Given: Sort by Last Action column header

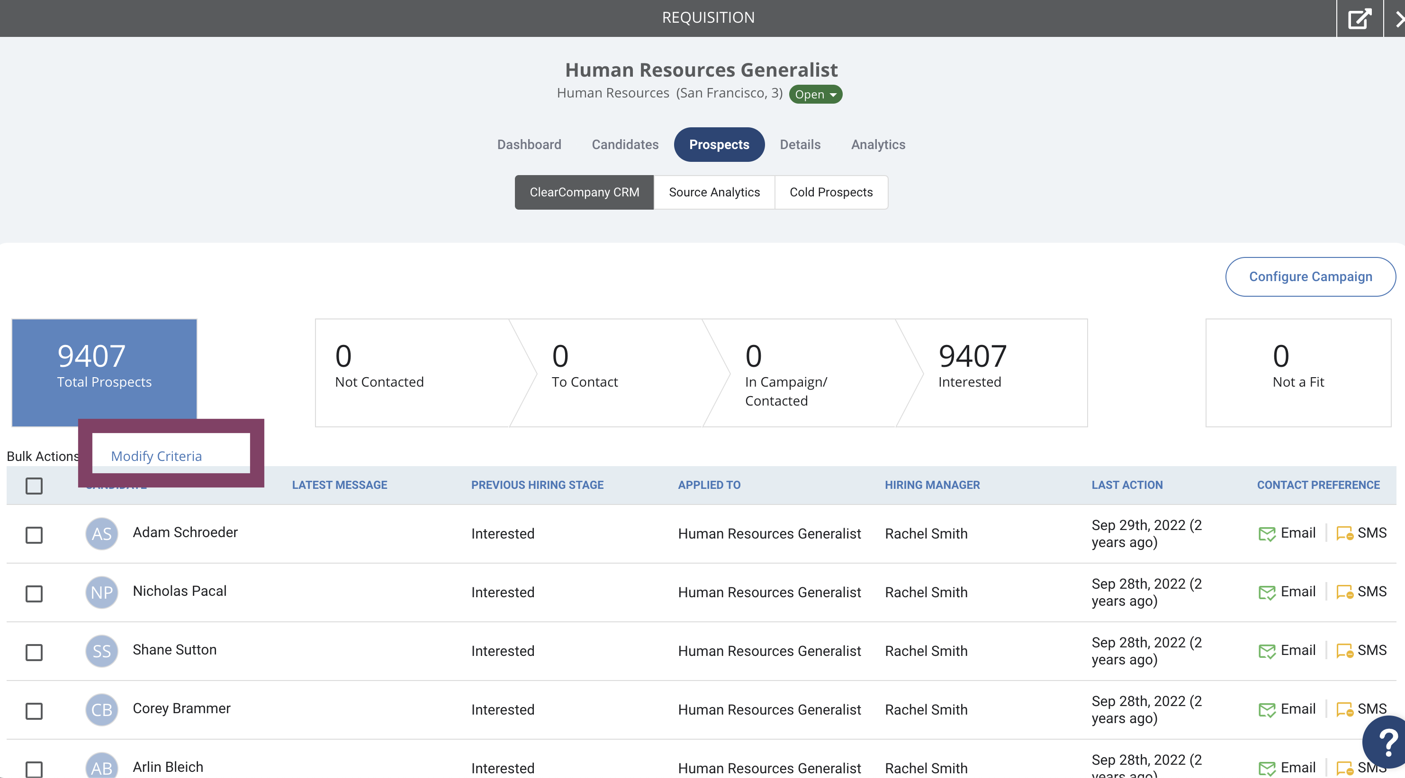Looking at the screenshot, I should point(1127,485).
